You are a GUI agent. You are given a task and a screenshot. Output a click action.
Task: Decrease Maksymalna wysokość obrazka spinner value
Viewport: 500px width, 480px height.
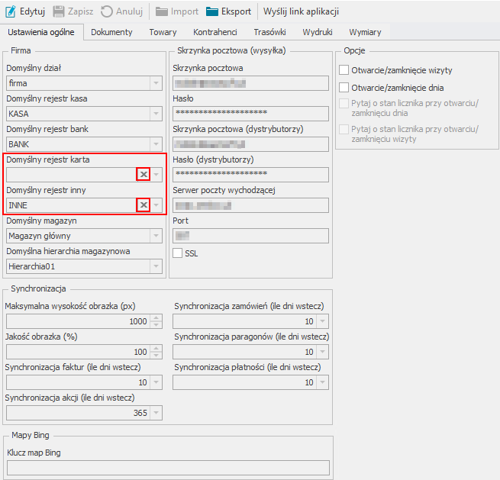(x=156, y=324)
